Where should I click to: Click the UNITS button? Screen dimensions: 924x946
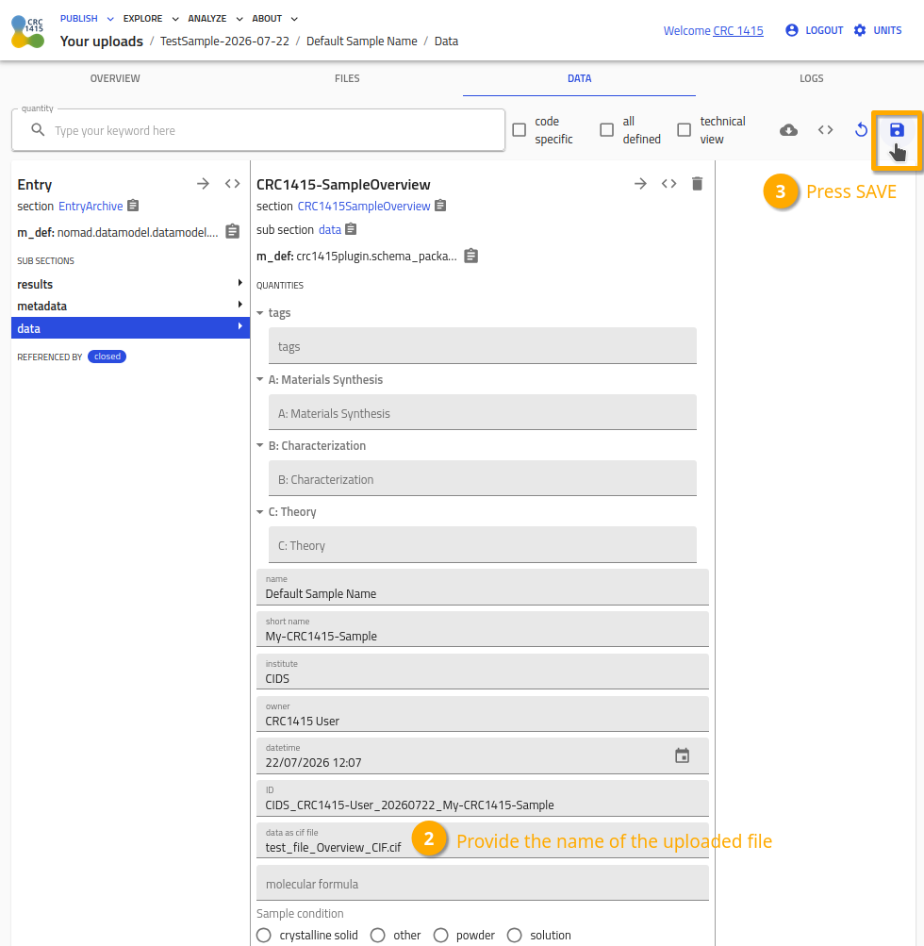coord(878,30)
